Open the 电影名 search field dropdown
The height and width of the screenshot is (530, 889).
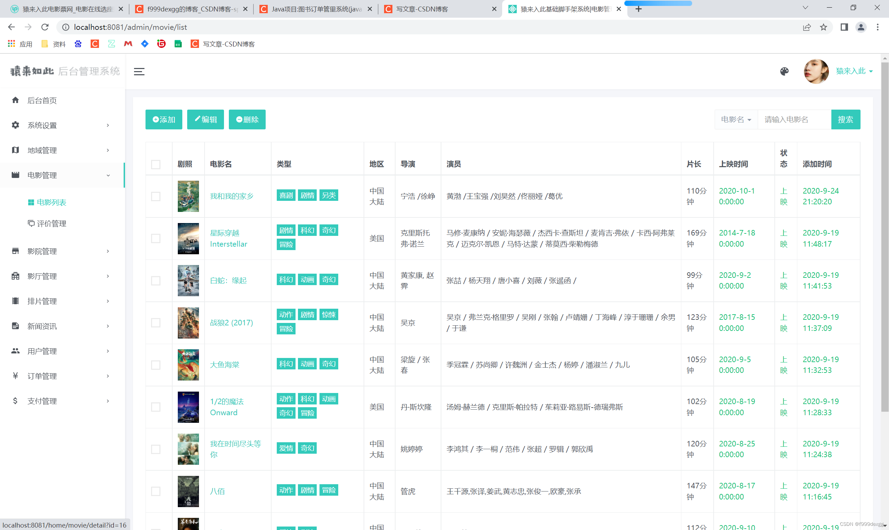pos(736,119)
